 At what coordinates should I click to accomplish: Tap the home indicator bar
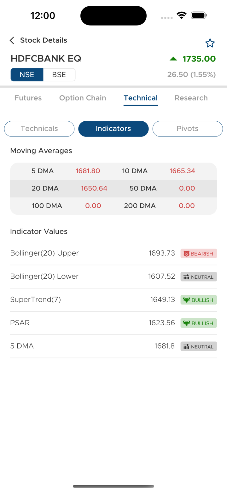point(113,486)
